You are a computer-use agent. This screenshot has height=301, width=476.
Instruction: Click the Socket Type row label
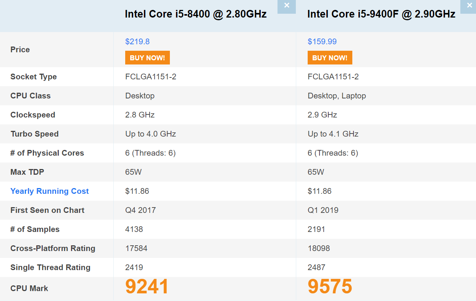coord(34,77)
